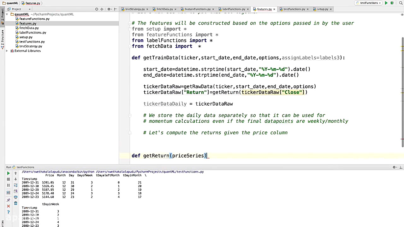Open python interpreter path link in console
Screen dimensions: 404x227
[x=58, y=172]
